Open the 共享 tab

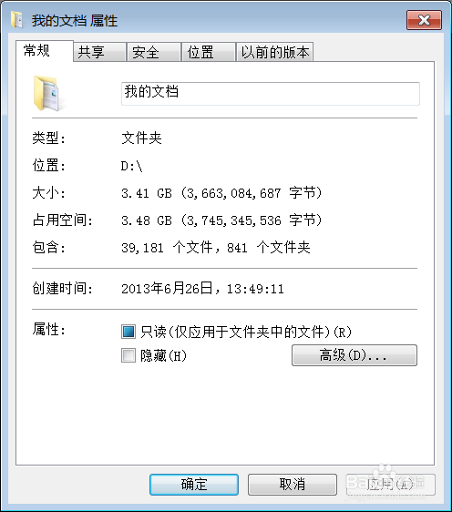click(99, 52)
